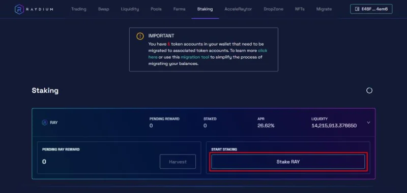Click the yellow warning exclamation icon
Screen dimensions: 407x193
pos(140,36)
